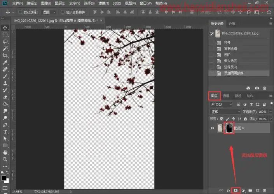Click the layer style fx button
This screenshot has width=274, height=194.
pyautogui.click(x=229, y=191)
